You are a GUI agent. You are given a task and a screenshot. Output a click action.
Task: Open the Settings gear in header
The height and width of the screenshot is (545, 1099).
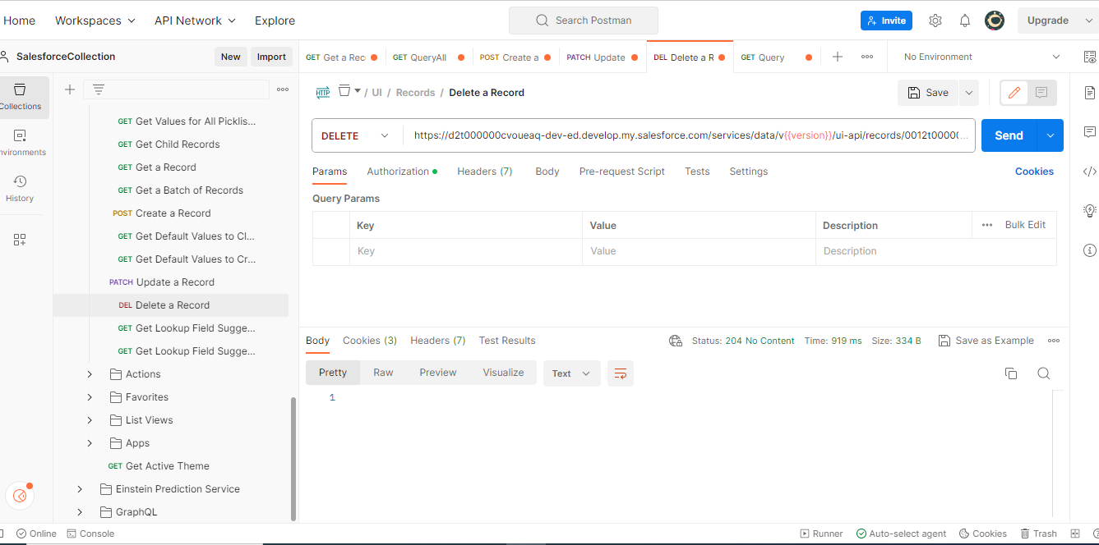pyautogui.click(x=935, y=21)
